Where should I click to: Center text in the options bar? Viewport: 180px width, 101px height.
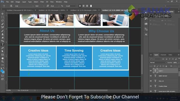[84, 6]
